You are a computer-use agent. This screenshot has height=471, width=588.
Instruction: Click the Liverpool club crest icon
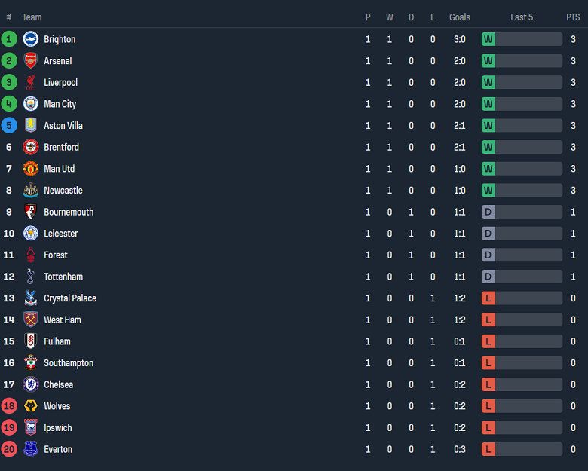[31, 83]
